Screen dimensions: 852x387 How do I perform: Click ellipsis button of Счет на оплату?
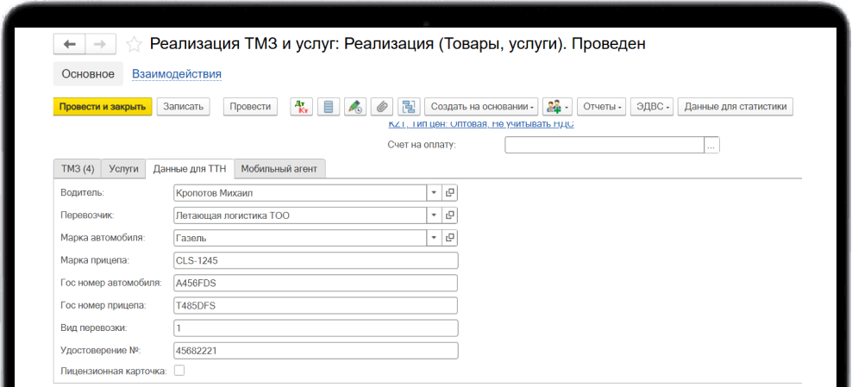711,145
